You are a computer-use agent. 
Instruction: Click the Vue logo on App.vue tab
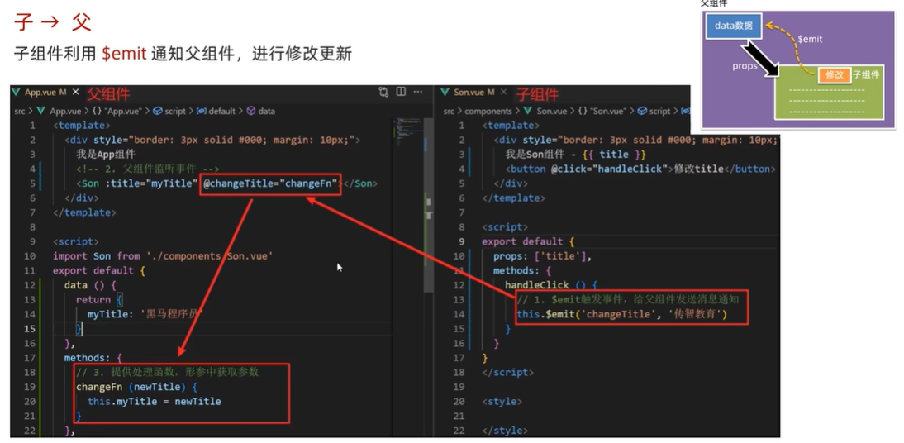pos(17,93)
